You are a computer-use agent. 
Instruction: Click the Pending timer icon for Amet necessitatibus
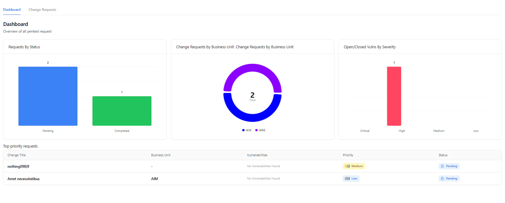(x=442, y=179)
